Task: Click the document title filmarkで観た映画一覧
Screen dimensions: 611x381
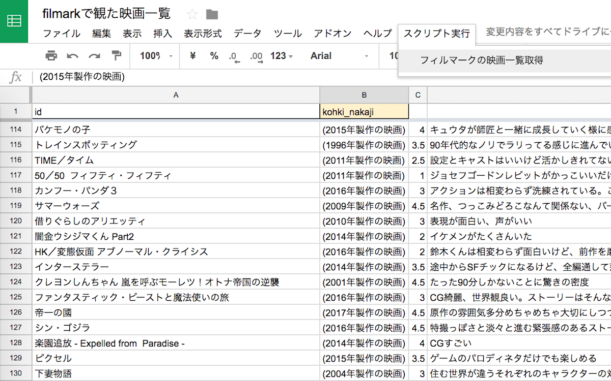Action: pyautogui.click(x=106, y=14)
